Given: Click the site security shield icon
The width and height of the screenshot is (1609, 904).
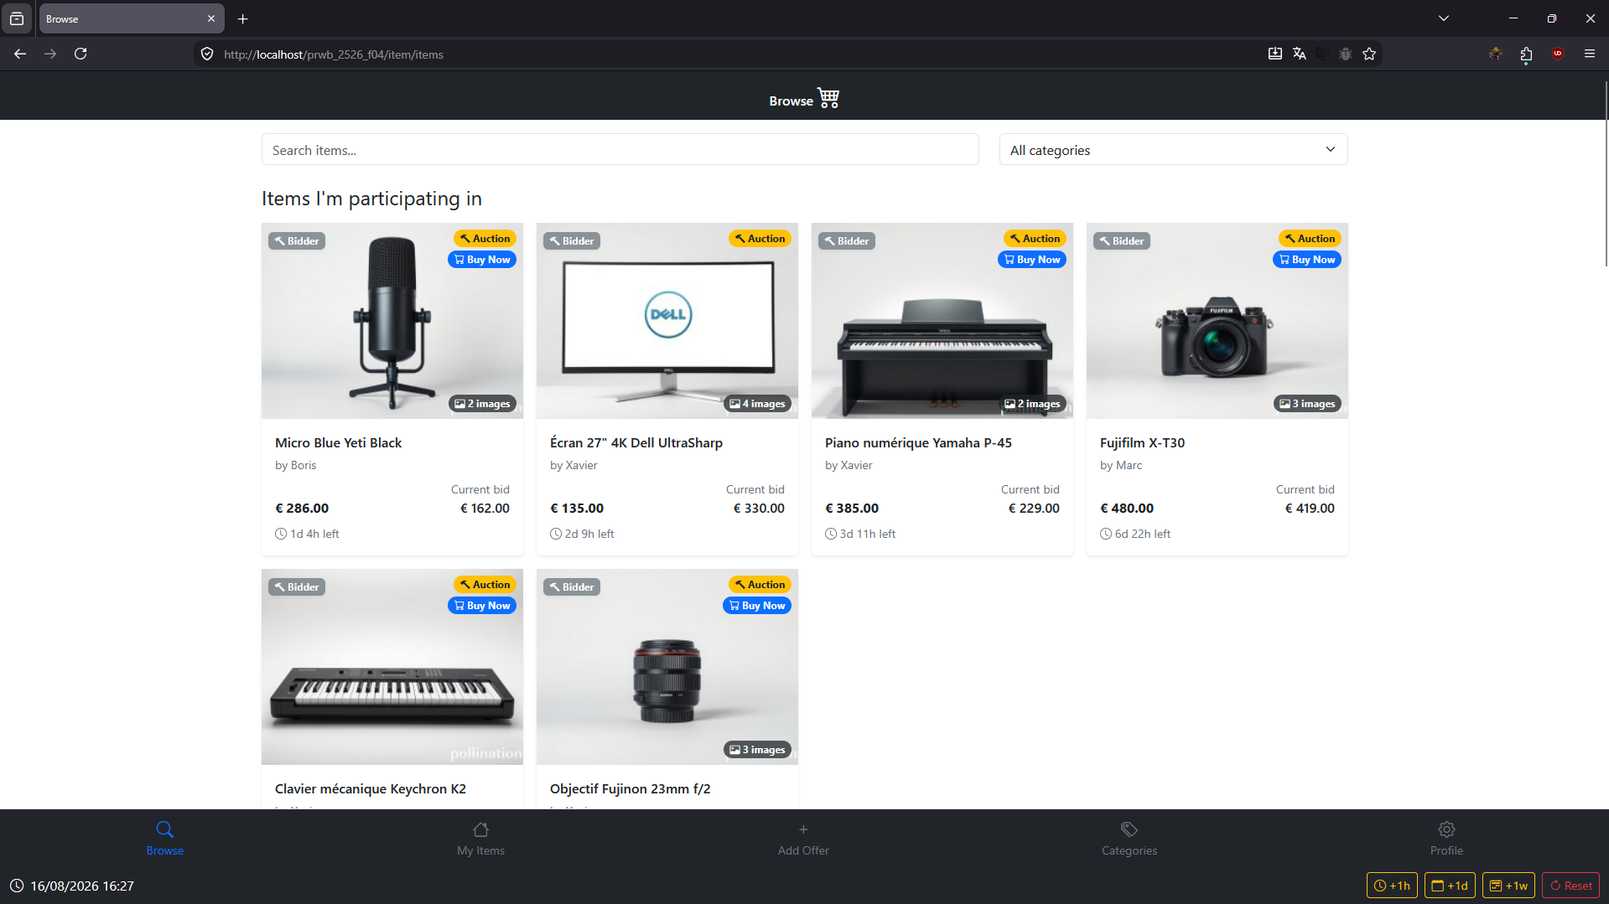Looking at the screenshot, I should click(x=207, y=54).
